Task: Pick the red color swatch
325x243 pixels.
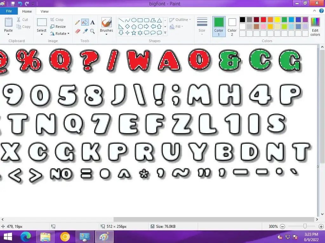Action: click(x=263, y=20)
